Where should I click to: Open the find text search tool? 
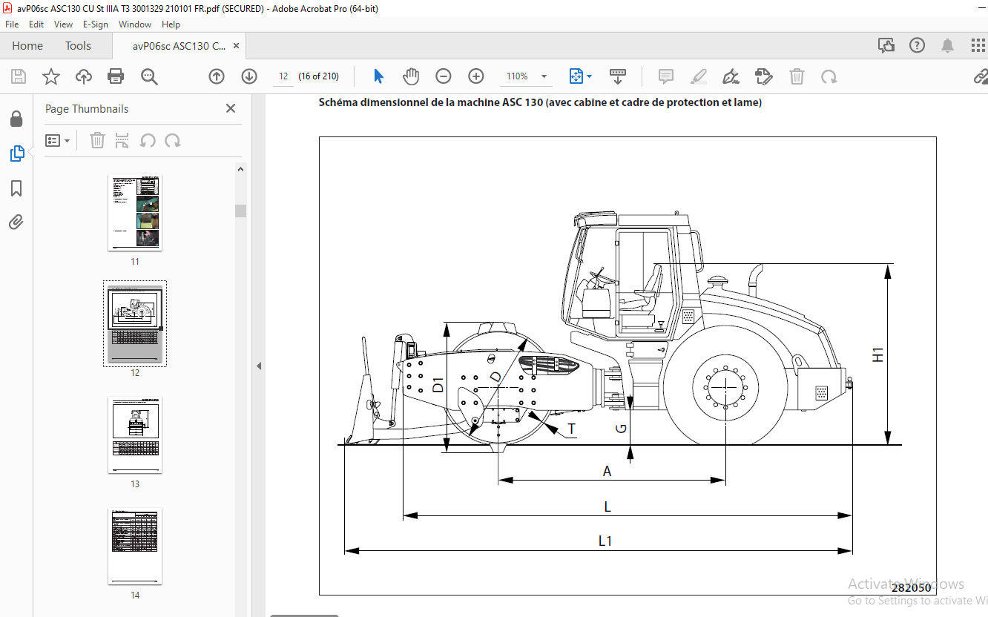coord(149,76)
